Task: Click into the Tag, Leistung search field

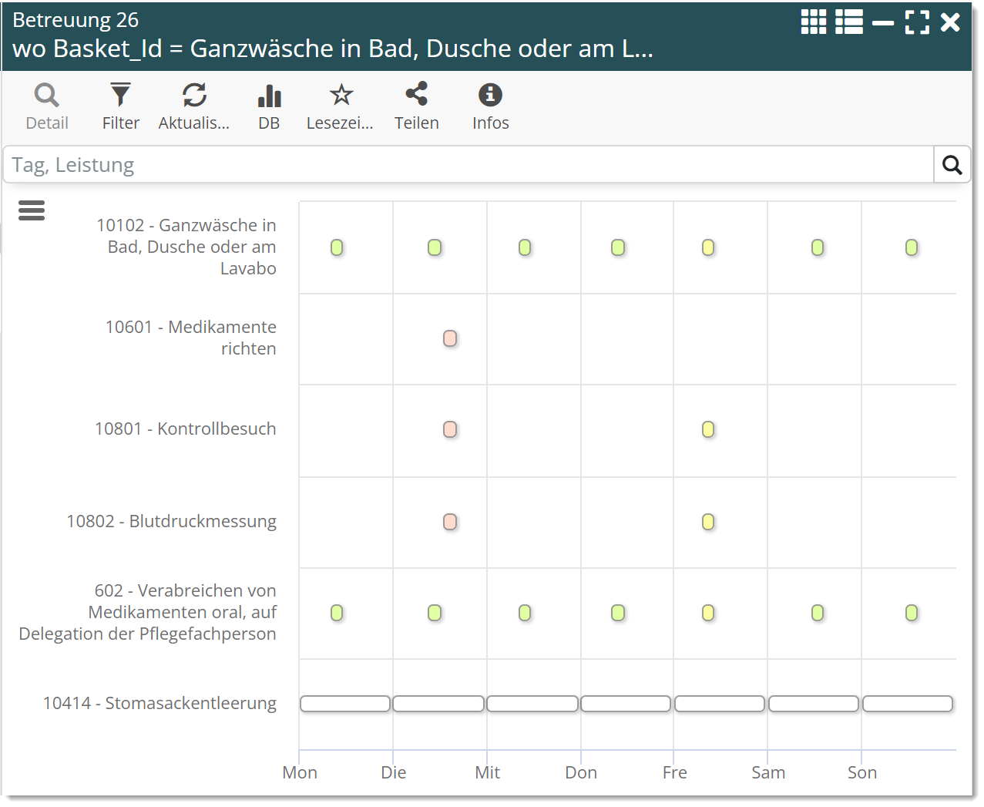Action: (x=468, y=165)
